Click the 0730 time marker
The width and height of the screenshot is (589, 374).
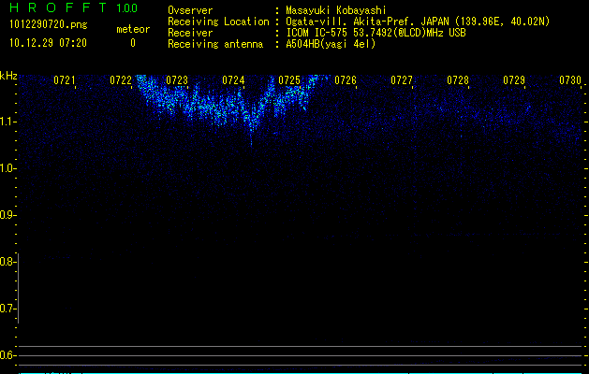pos(570,80)
